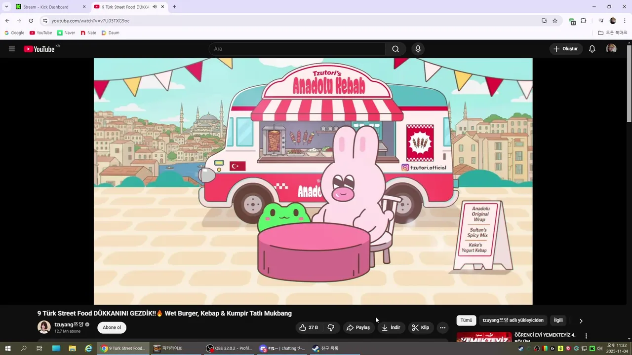The image size is (632, 355).
Task: Open Internet Explorer from the taskbar
Action: point(88,348)
